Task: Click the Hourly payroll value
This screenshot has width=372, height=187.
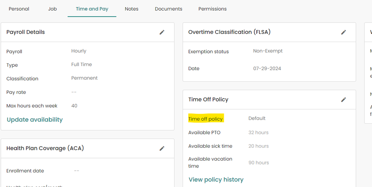Action: [79, 51]
